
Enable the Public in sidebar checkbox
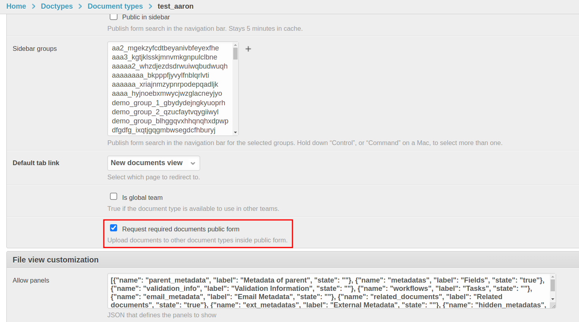[x=114, y=17]
